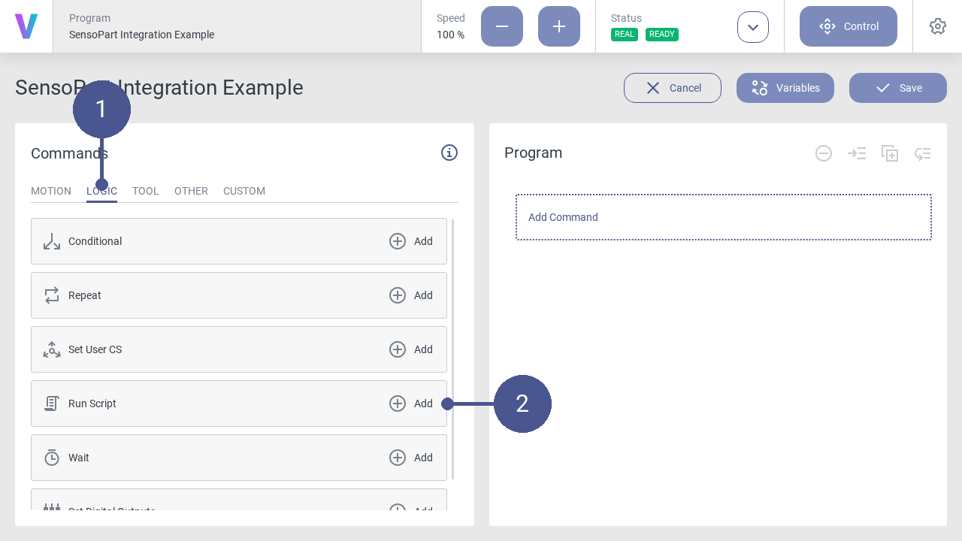This screenshot has height=541, width=962.
Task: Switch to the Motion tab
Action: coord(51,191)
